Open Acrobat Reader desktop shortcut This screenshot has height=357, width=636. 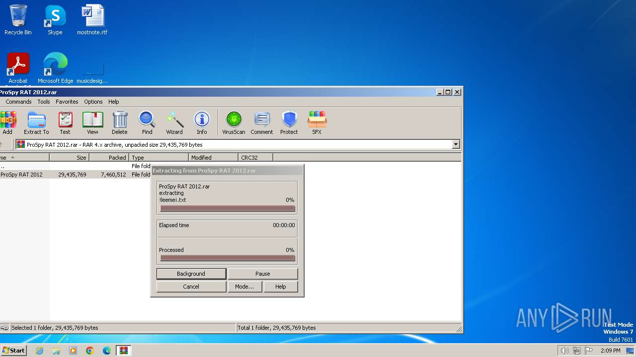(18, 69)
